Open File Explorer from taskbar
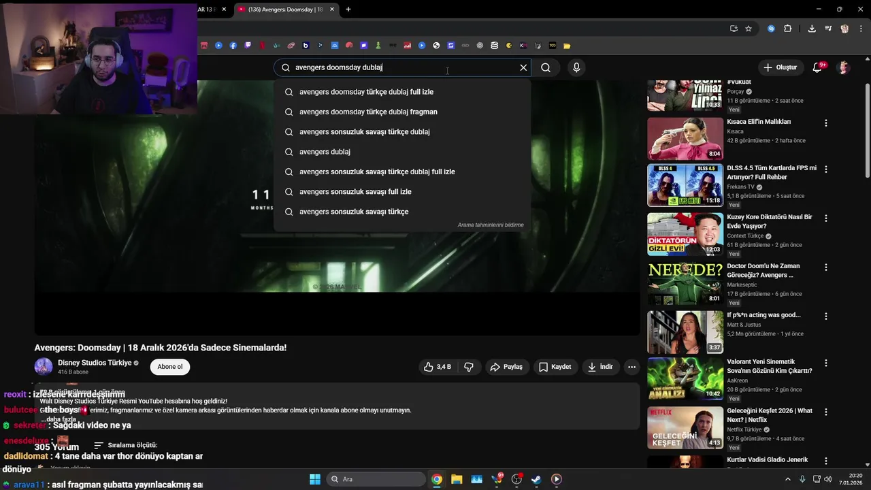The height and width of the screenshot is (490, 871). [457, 479]
